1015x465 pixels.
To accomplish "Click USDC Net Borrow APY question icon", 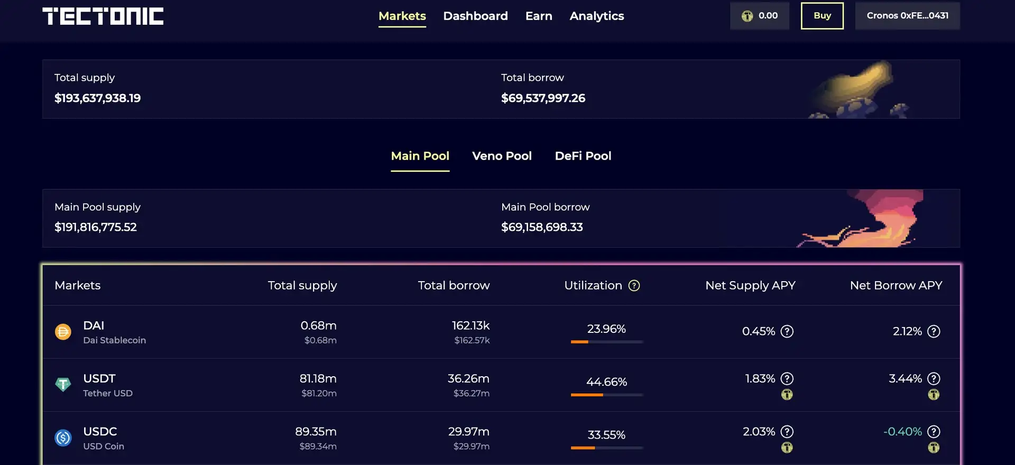I will click(x=934, y=432).
